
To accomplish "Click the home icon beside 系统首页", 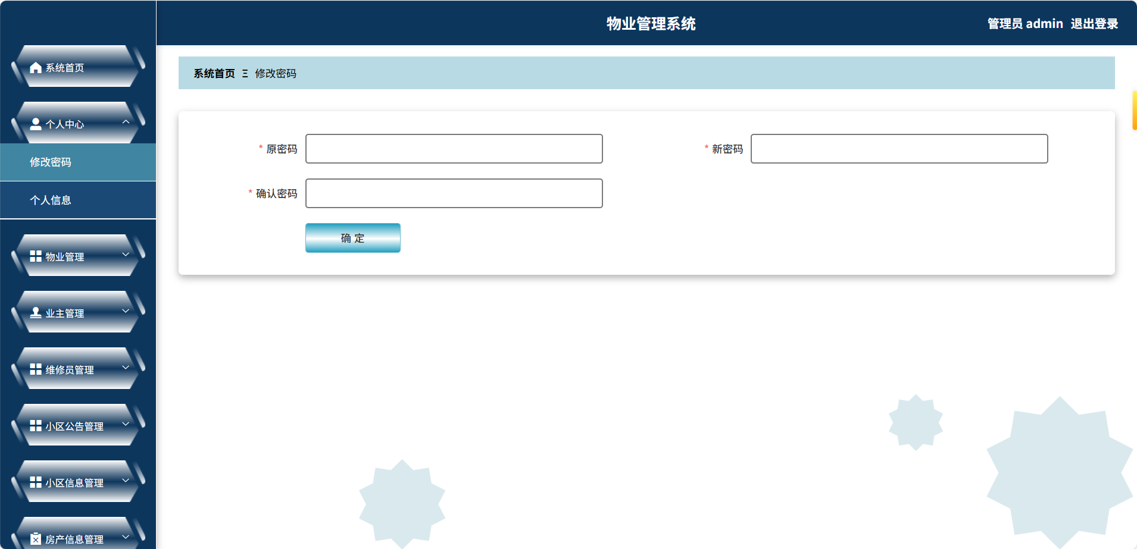I will pyautogui.click(x=36, y=67).
